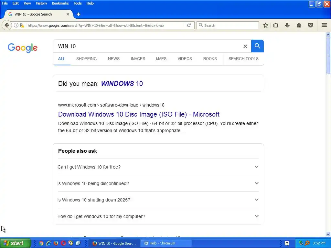Click the vertical scrollbar up arrow
The height and width of the screenshot is (248, 331).
click(328, 35)
